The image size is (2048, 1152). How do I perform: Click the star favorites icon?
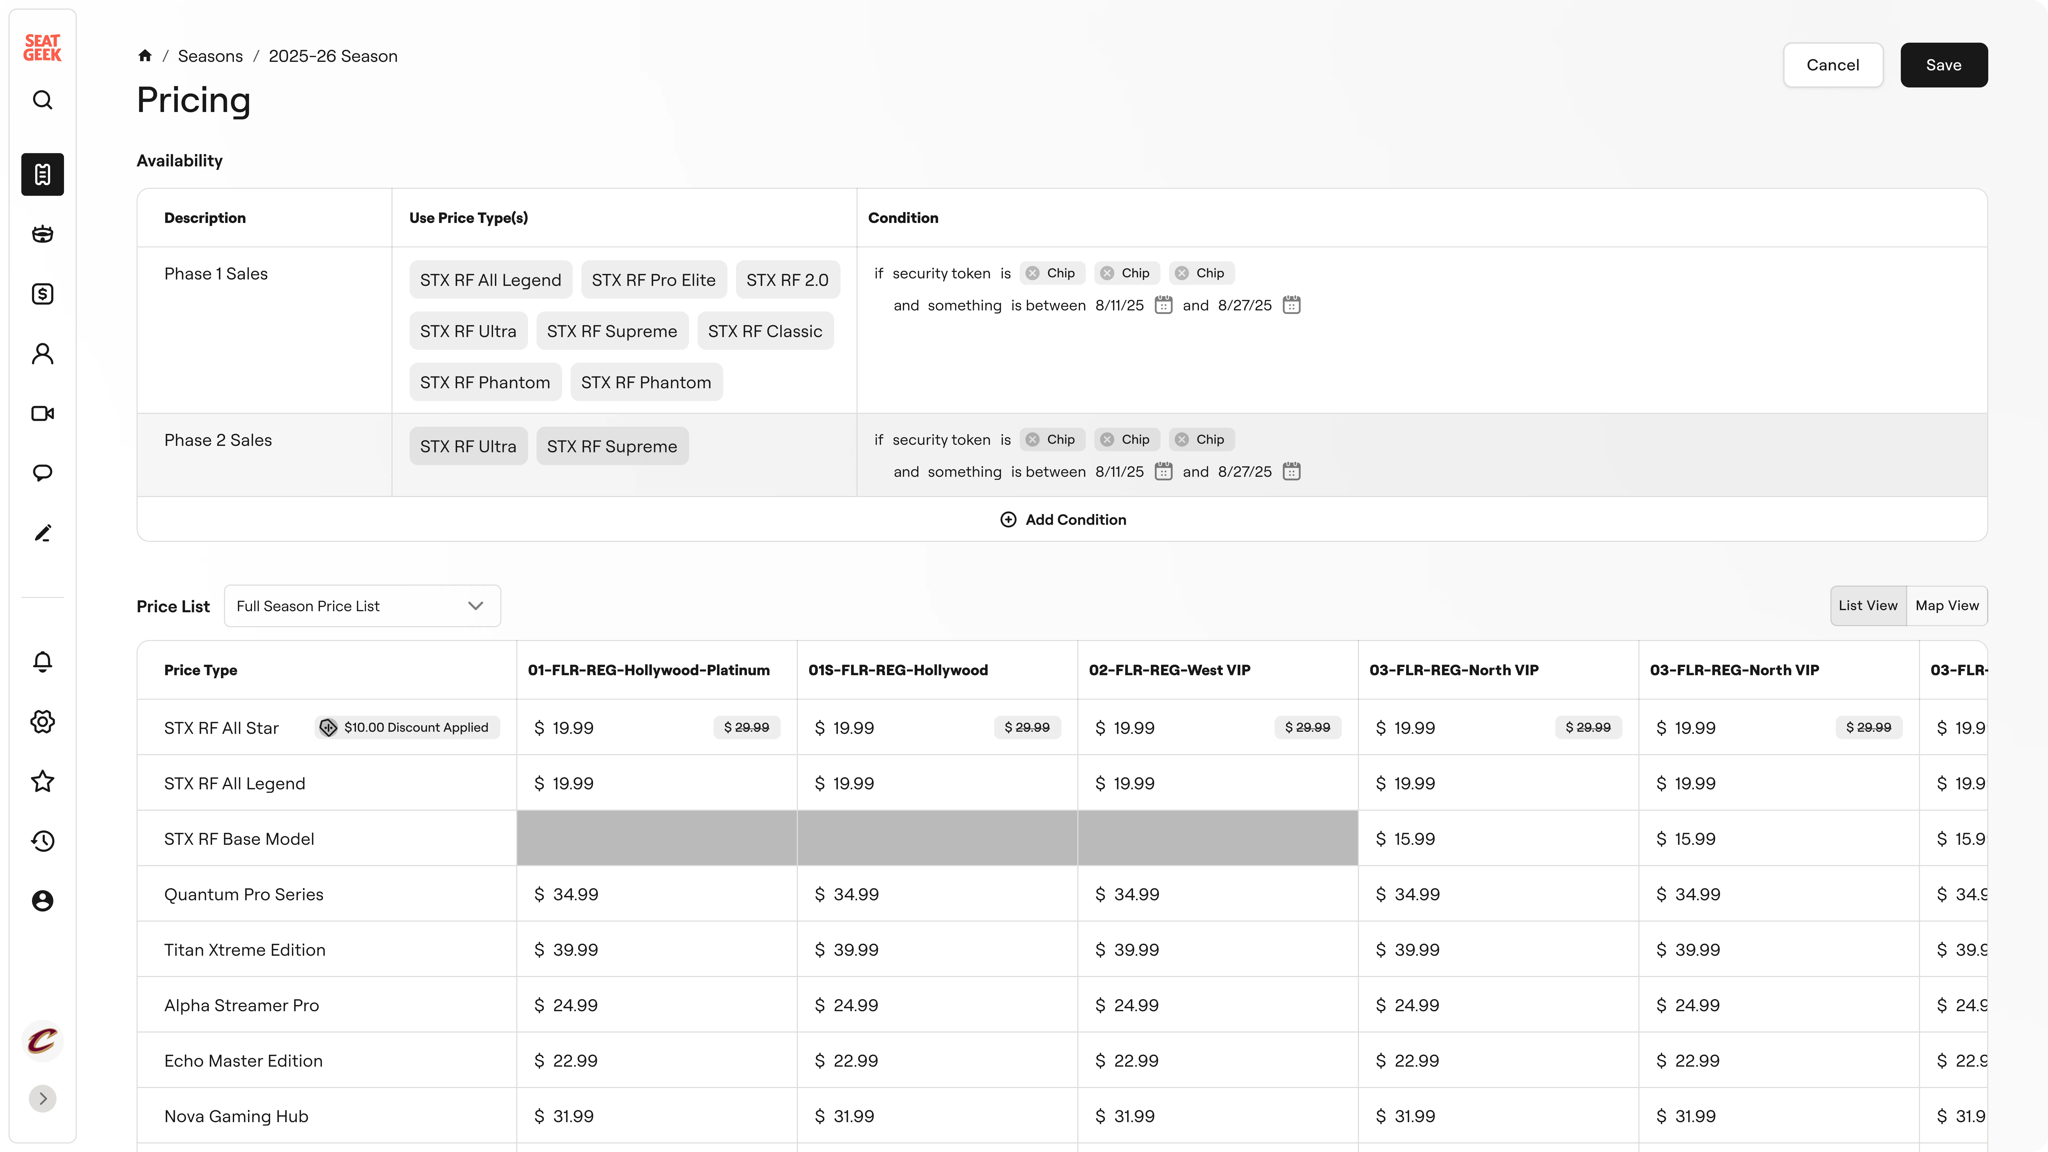(42, 782)
